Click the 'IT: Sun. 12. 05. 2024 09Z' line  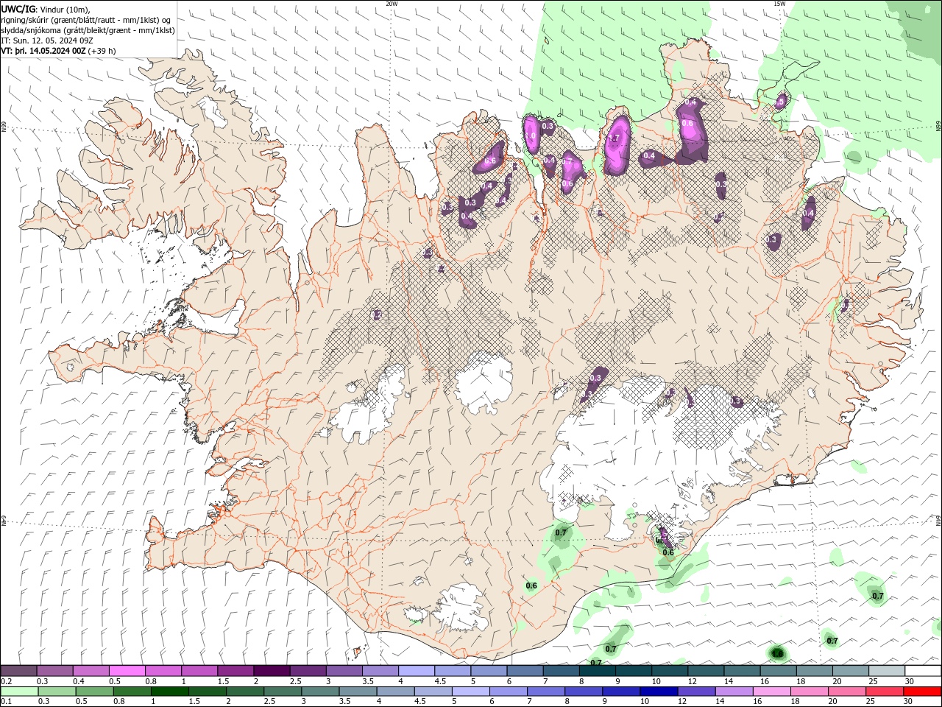point(47,41)
